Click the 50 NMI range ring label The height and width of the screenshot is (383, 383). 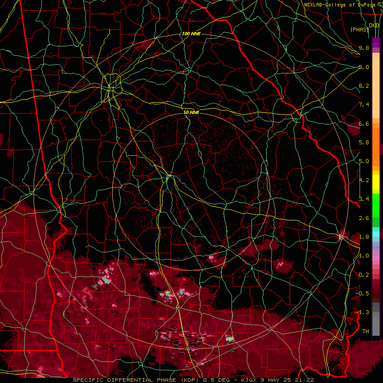coord(191,112)
